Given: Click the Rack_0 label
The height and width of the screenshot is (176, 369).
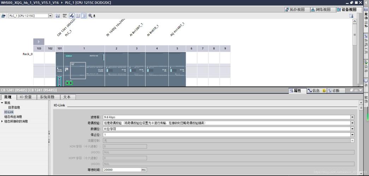Looking at the screenshot, I should point(28,54).
